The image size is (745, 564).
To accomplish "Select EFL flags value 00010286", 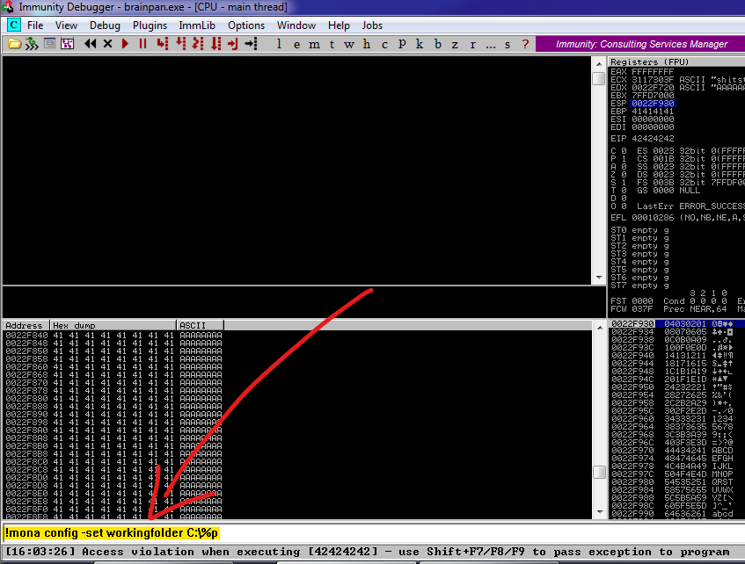I will (x=653, y=218).
